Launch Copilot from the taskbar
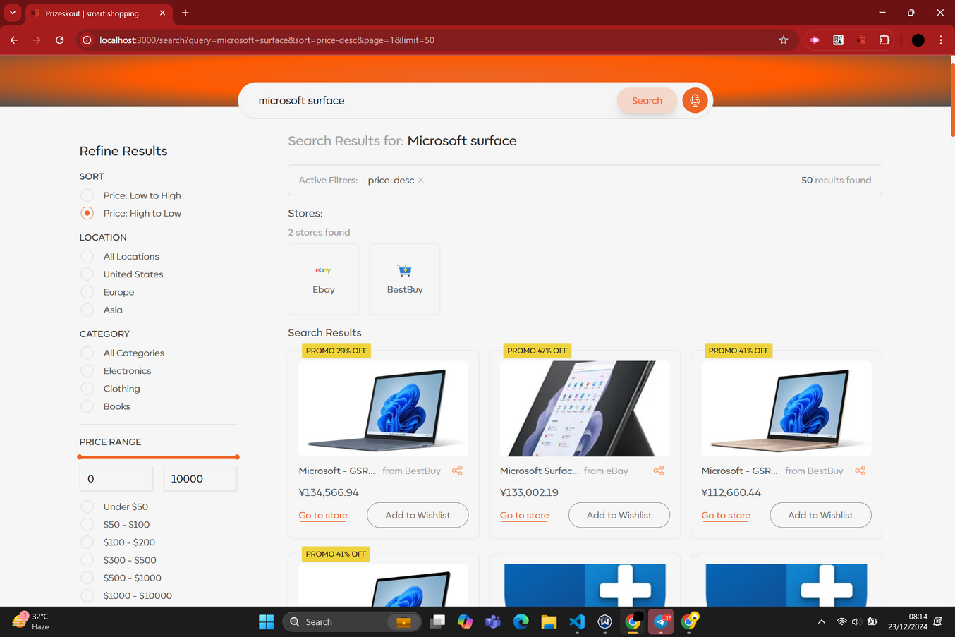 click(x=465, y=621)
